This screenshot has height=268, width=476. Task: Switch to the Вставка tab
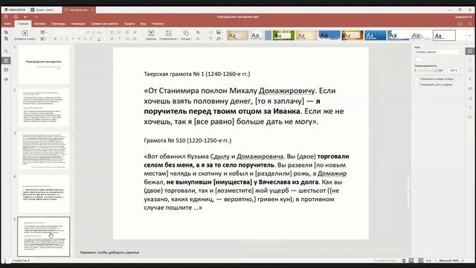click(39, 24)
